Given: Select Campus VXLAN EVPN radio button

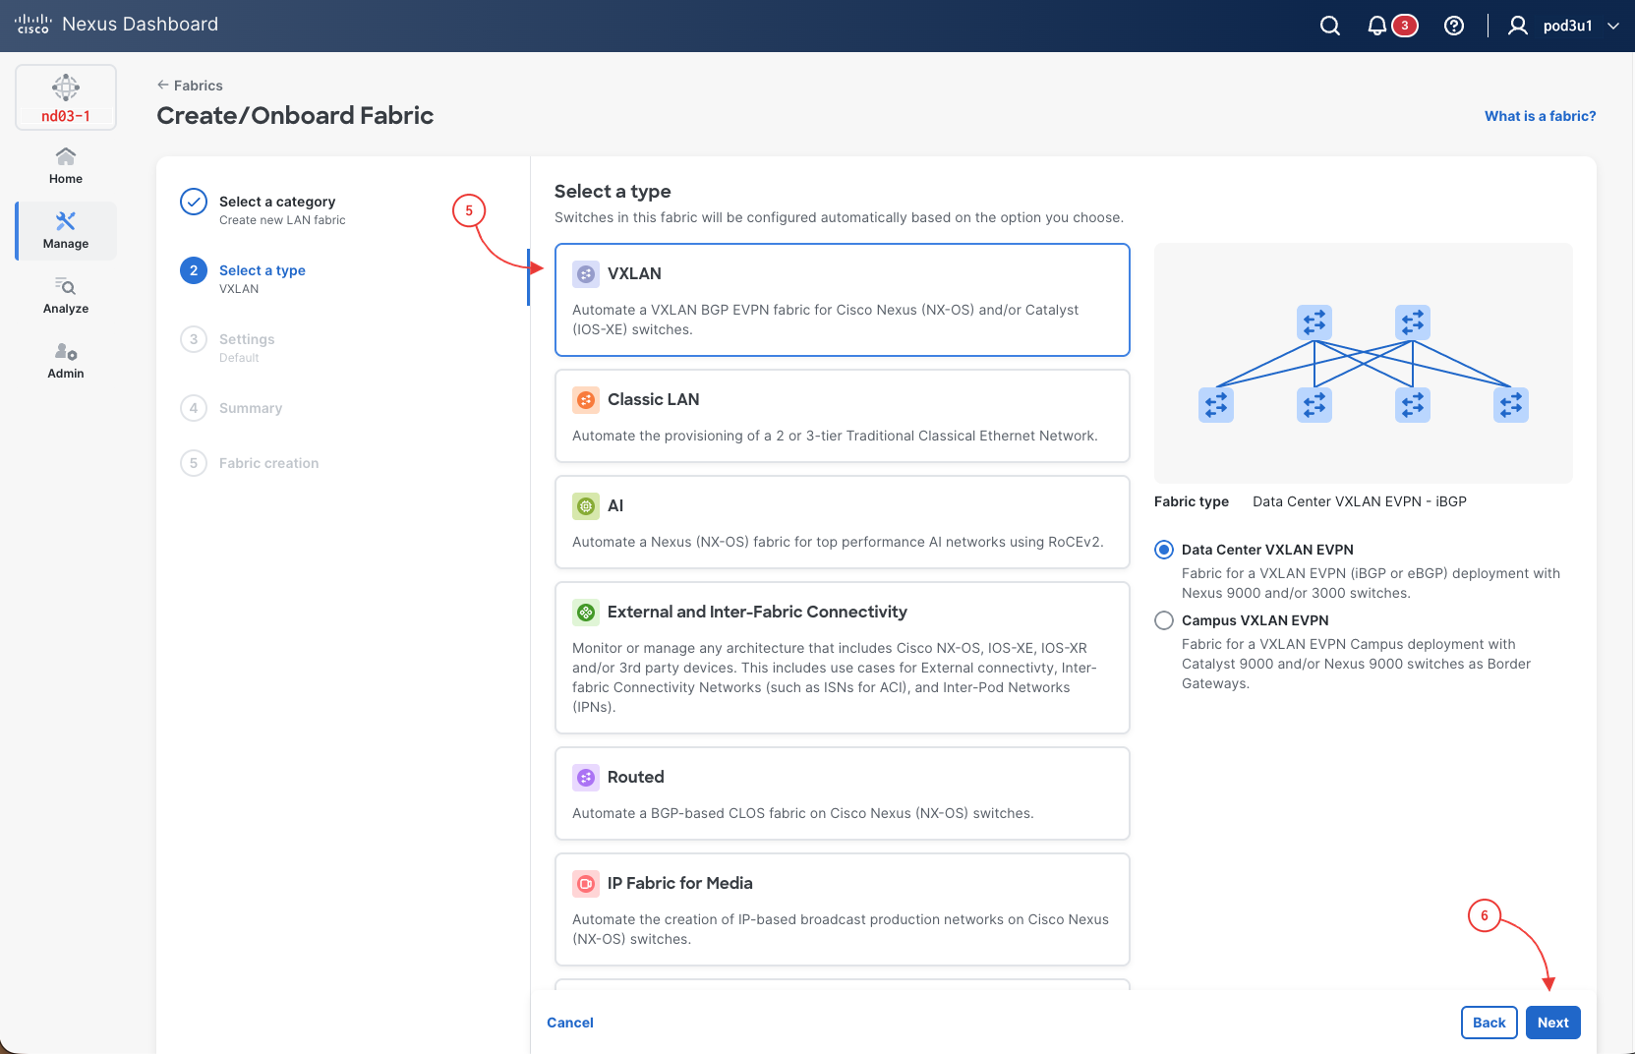Looking at the screenshot, I should pyautogui.click(x=1164, y=620).
